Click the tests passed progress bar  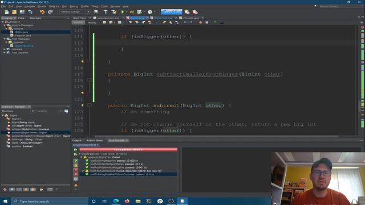(x=128, y=149)
